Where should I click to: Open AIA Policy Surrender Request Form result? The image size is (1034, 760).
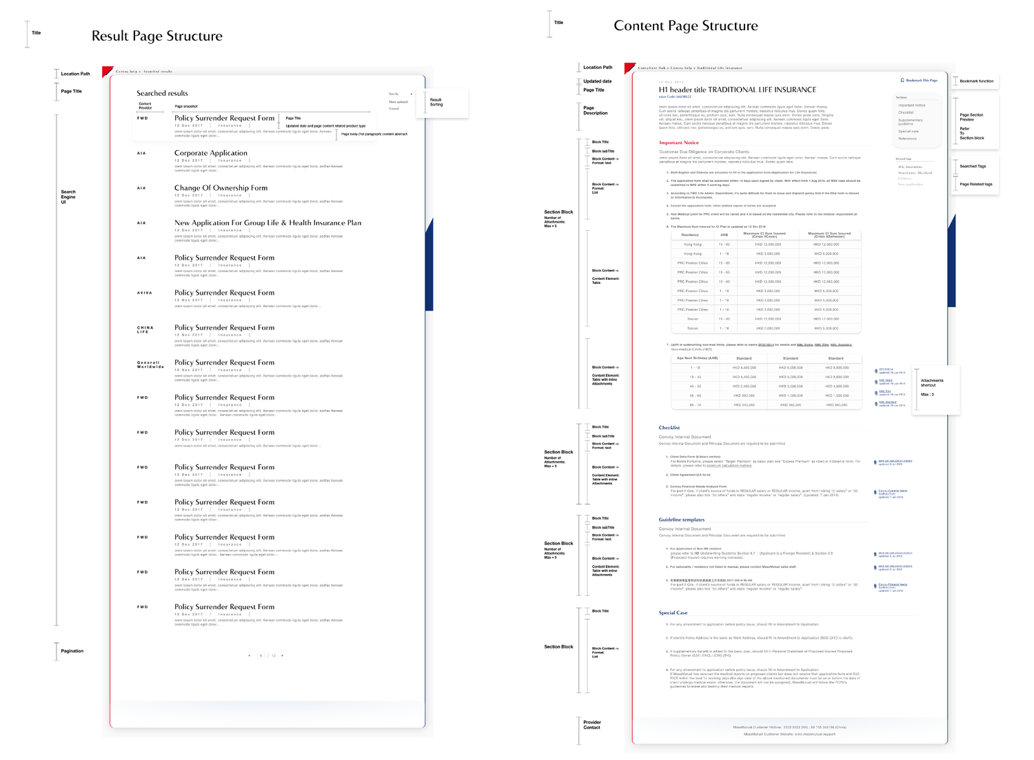tap(224, 258)
